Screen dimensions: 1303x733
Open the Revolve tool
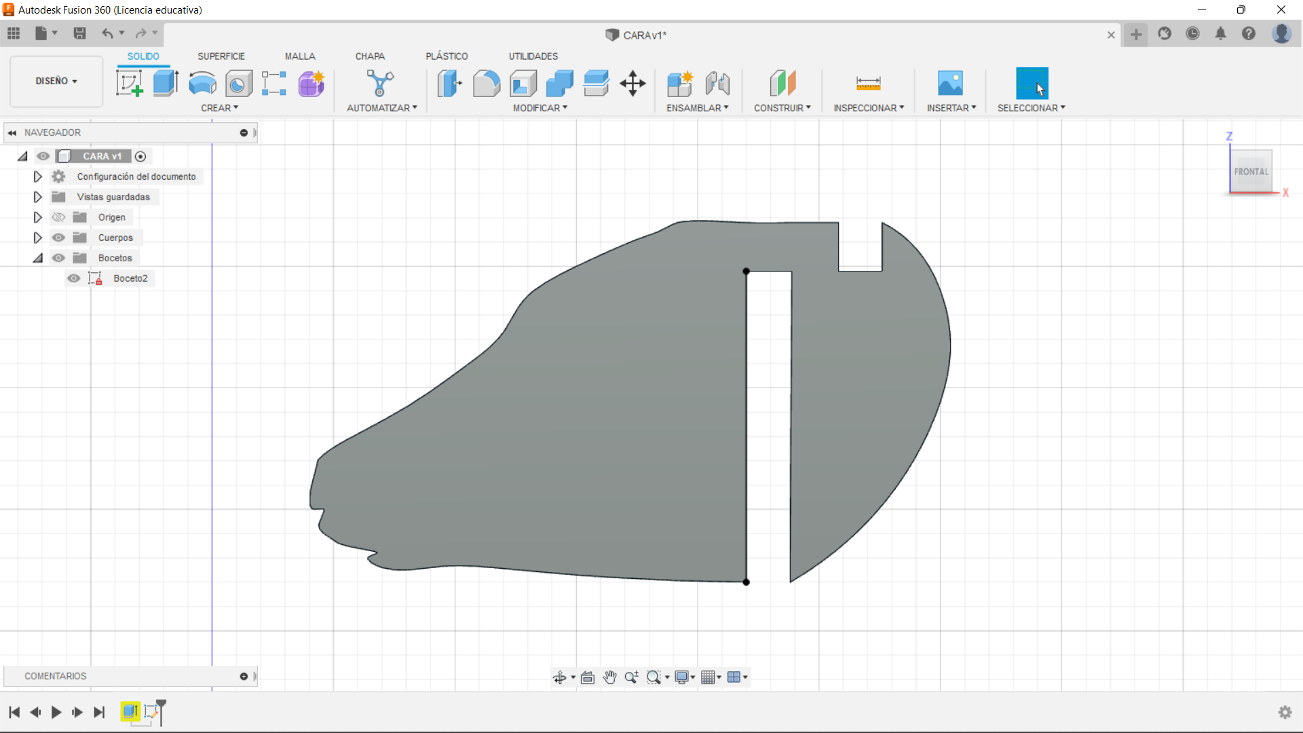[x=202, y=83]
